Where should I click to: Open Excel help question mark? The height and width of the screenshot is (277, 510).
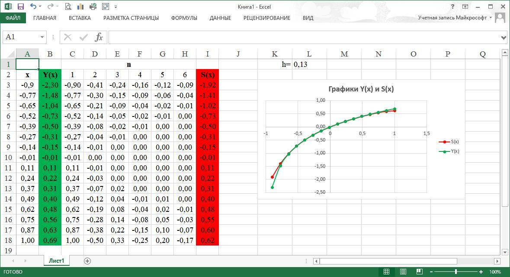453,6
